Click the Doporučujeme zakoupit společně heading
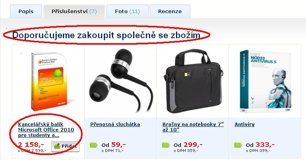306x160 pixels. (107, 35)
